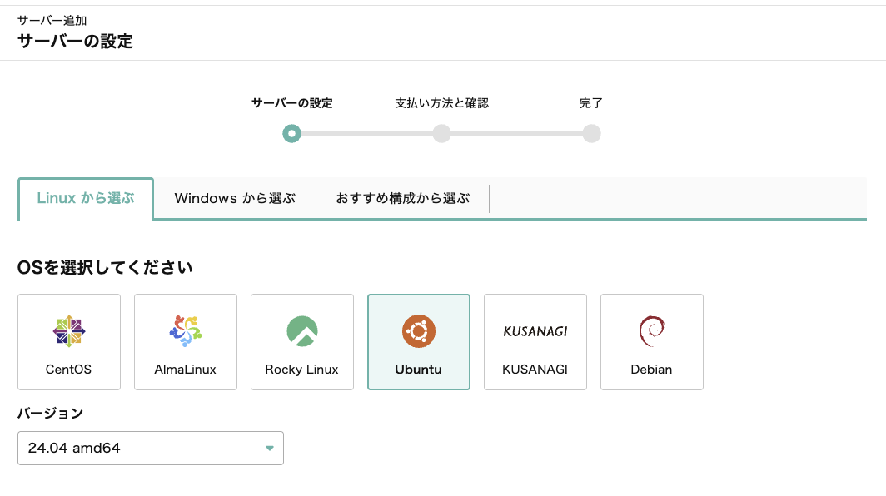Switch to Linux から選ぶ tab
The height and width of the screenshot is (496, 886).
(x=86, y=199)
